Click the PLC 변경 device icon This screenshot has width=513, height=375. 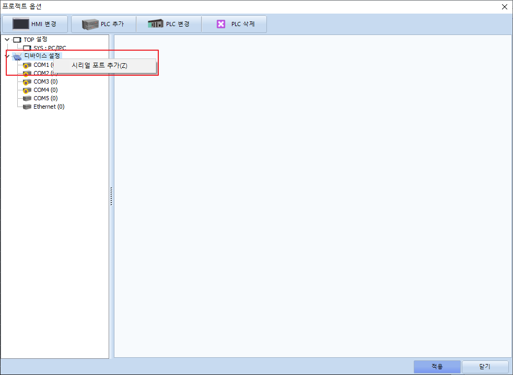coord(155,24)
